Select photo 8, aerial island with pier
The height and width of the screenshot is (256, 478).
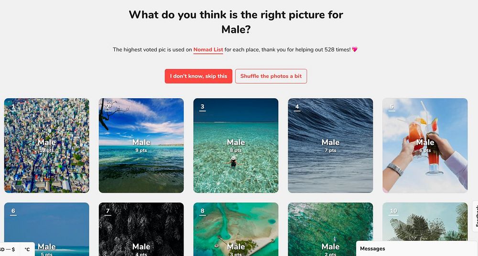(236, 229)
